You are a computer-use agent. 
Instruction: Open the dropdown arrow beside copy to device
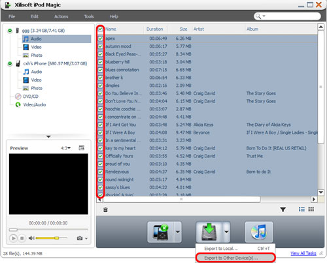[178, 232]
